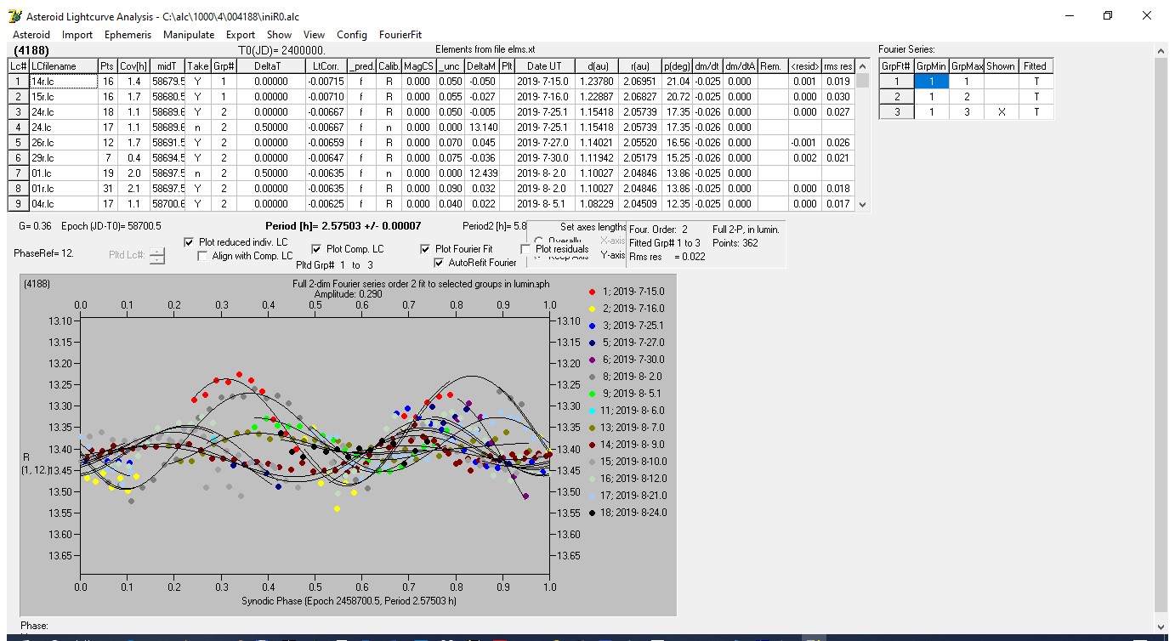This screenshot has width=1175, height=641.
Task: Click cyan legend dot for 2019- 8- 6.0
Action: click(x=592, y=411)
